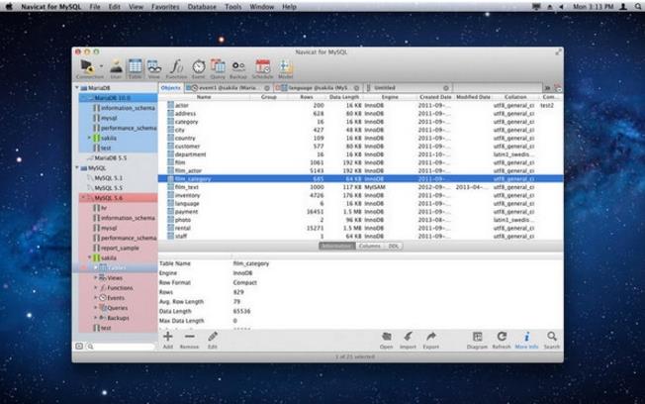
Task: Open the Window menu
Action: 261,7
